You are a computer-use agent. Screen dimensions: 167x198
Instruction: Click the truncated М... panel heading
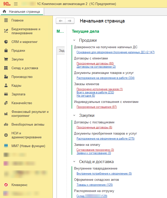click(60, 31)
